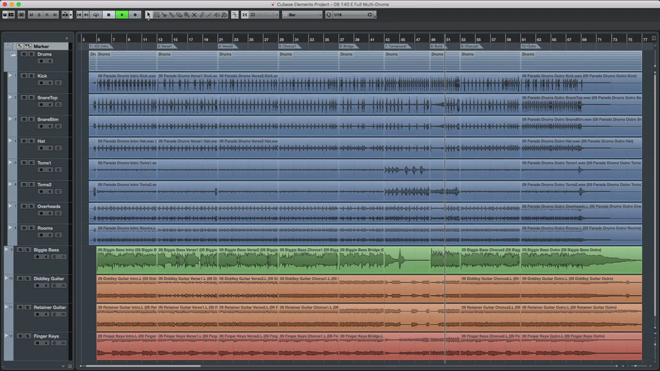Solo the Biggie Bass track
This screenshot has width=660, height=371.
[x=27, y=250]
